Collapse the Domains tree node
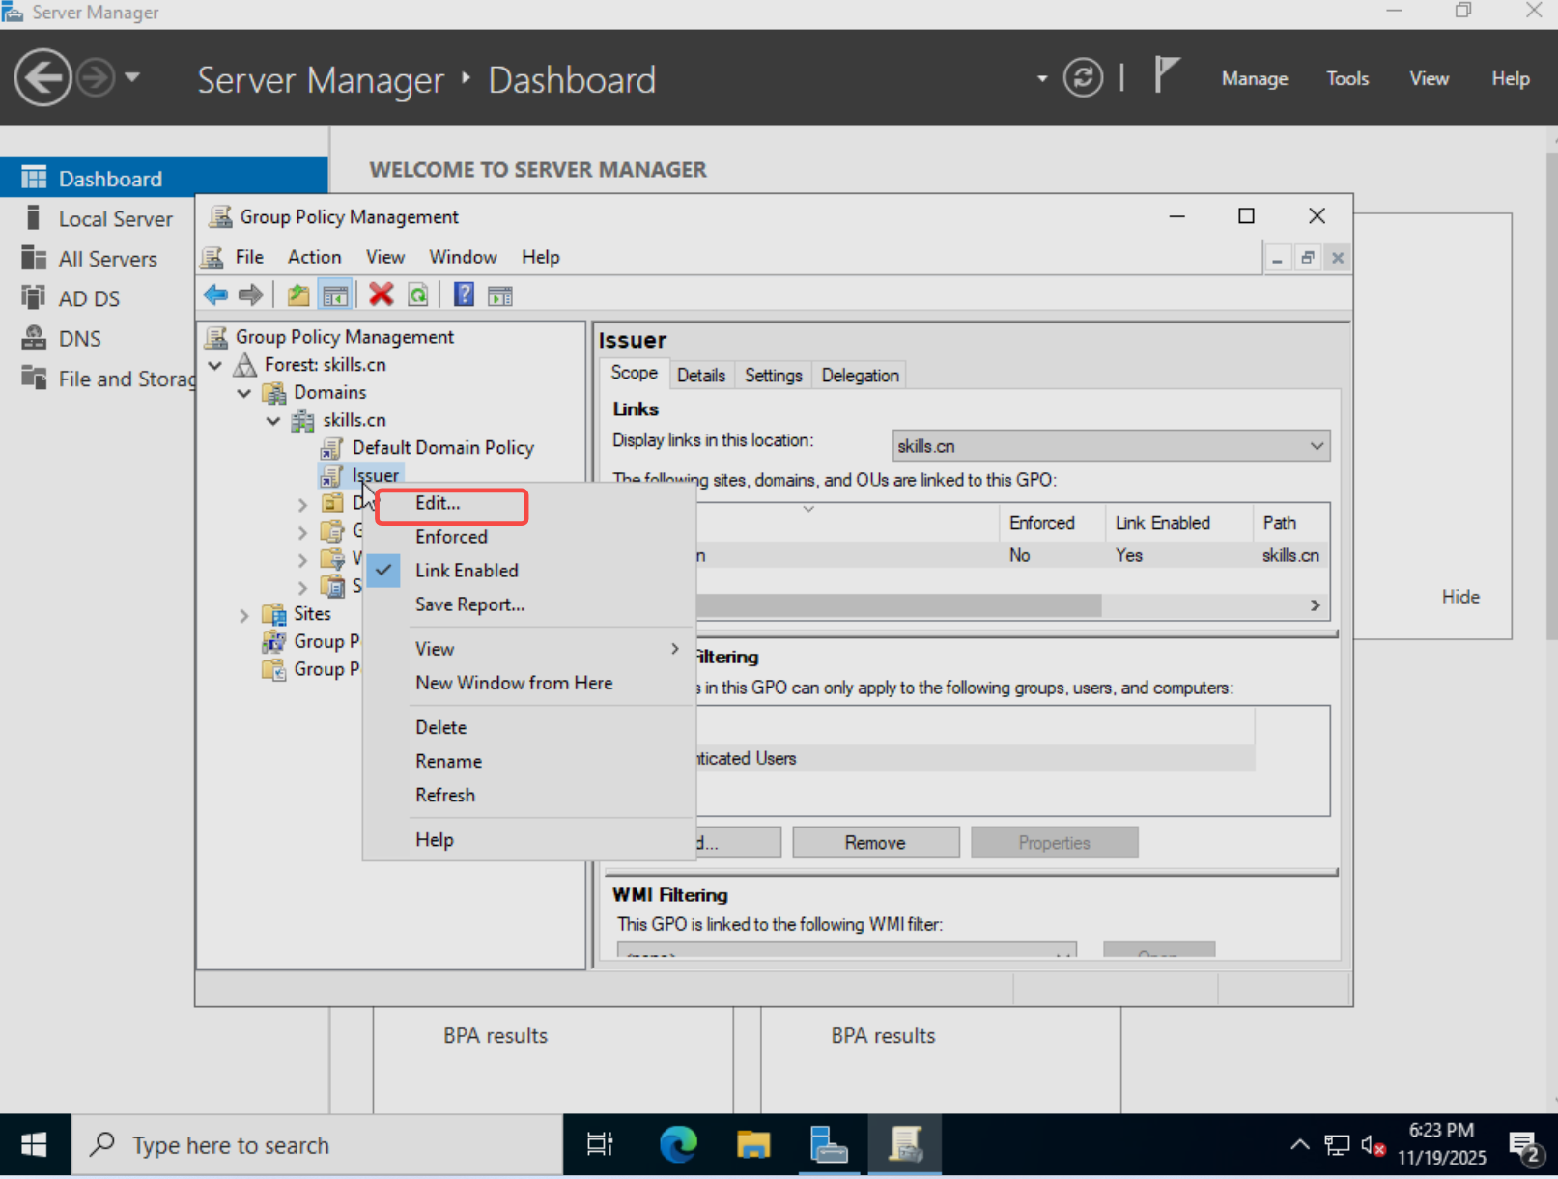 pos(244,393)
